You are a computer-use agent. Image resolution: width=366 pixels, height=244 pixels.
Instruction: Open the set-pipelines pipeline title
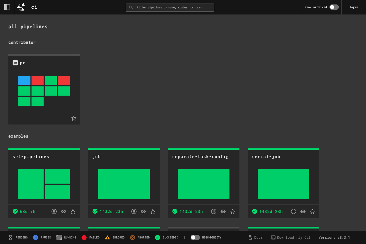pyautogui.click(x=31, y=157)
